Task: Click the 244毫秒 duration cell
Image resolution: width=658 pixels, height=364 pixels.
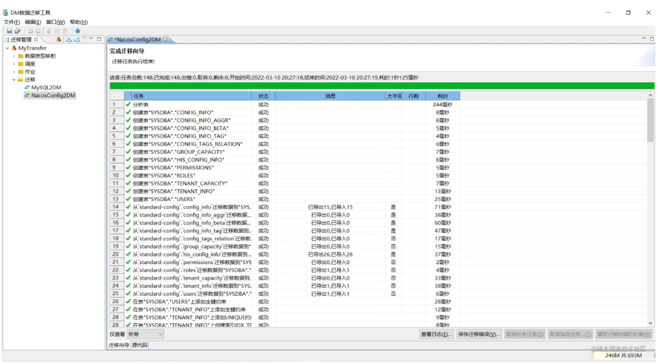Action: point(443,105)
